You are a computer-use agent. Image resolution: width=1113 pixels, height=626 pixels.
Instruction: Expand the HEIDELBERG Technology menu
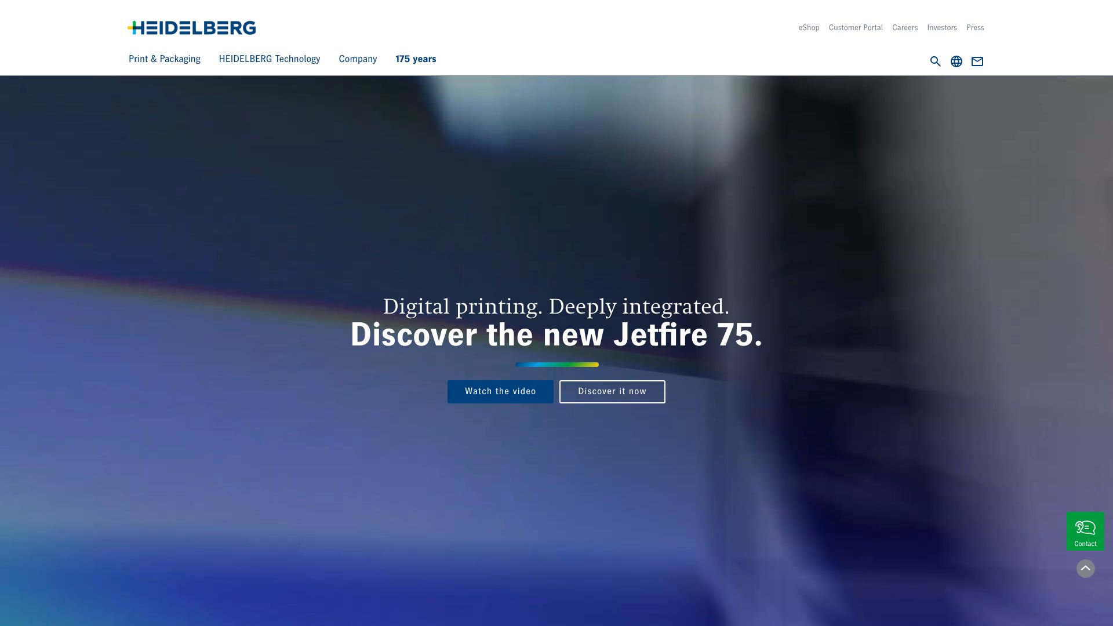click(x=270, y=59)
